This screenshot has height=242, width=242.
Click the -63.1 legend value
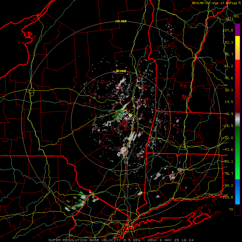pyautogui.click(x=228, y=162)
